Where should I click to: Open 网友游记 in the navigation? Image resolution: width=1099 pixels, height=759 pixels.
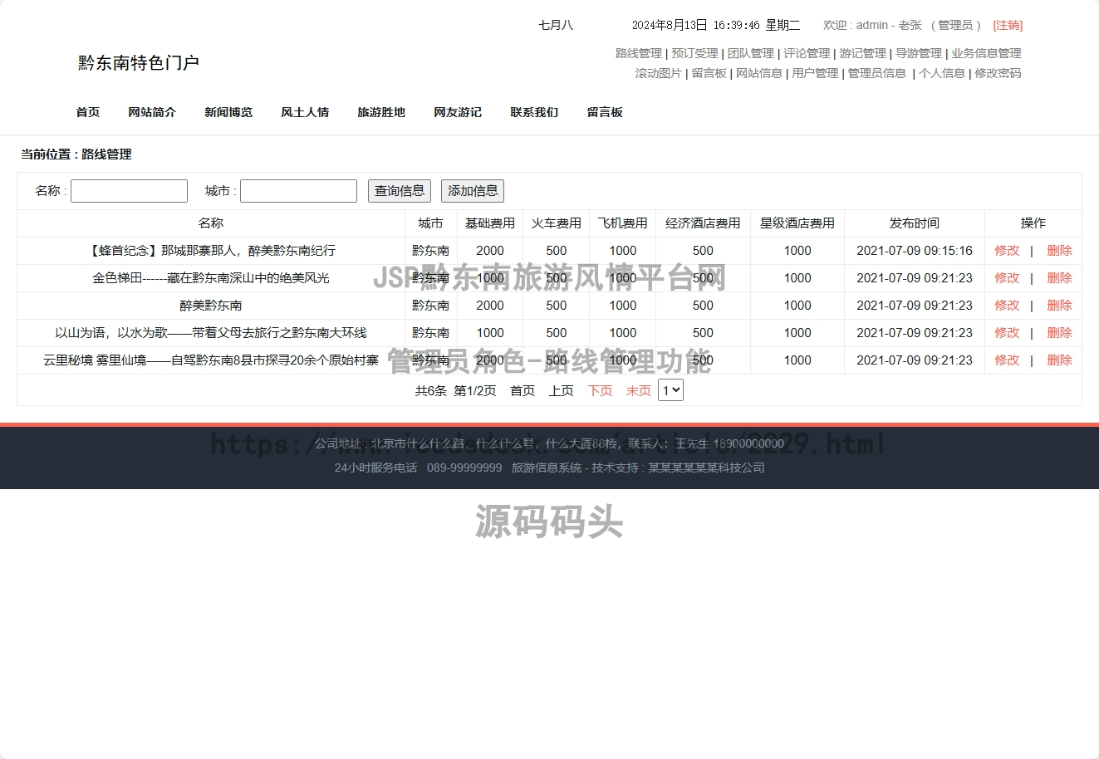pyautogui.click(x=458, y=112)
